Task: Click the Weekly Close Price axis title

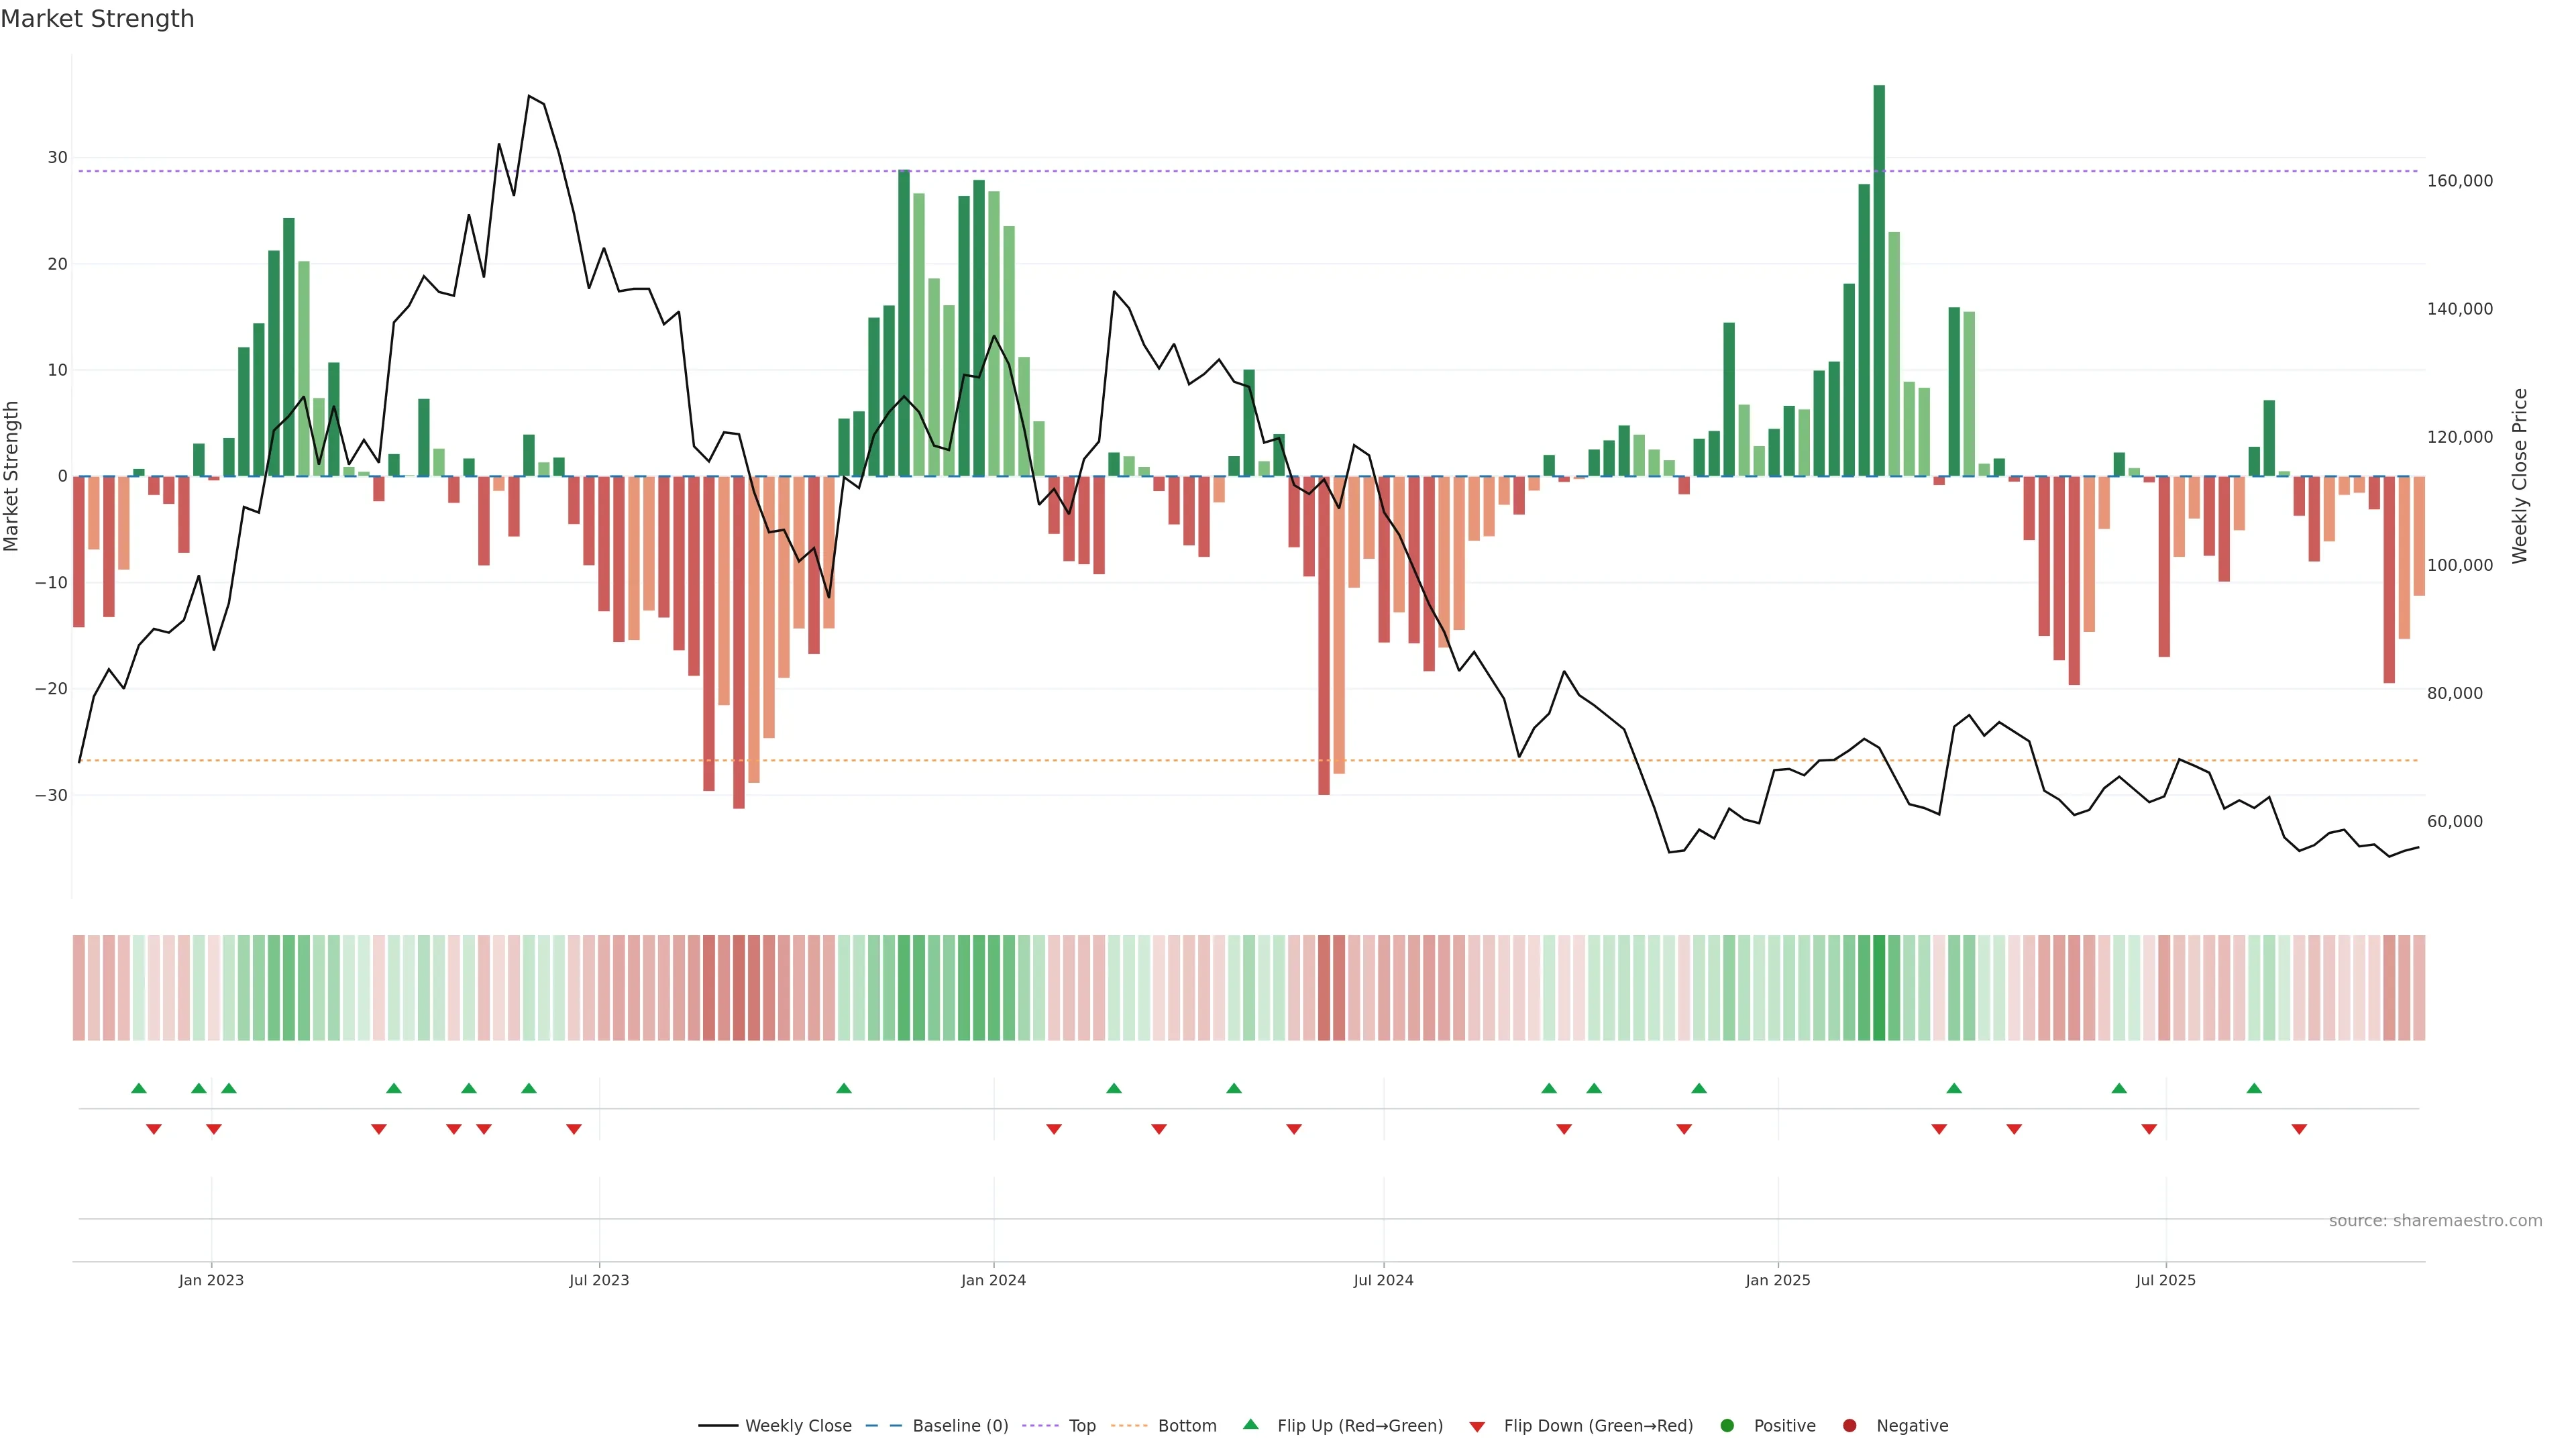Action: point(2519,476)
